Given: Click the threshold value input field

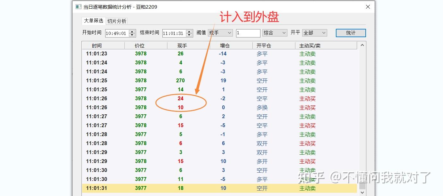Looking at the screenshot, I should (x=248, y=33).
